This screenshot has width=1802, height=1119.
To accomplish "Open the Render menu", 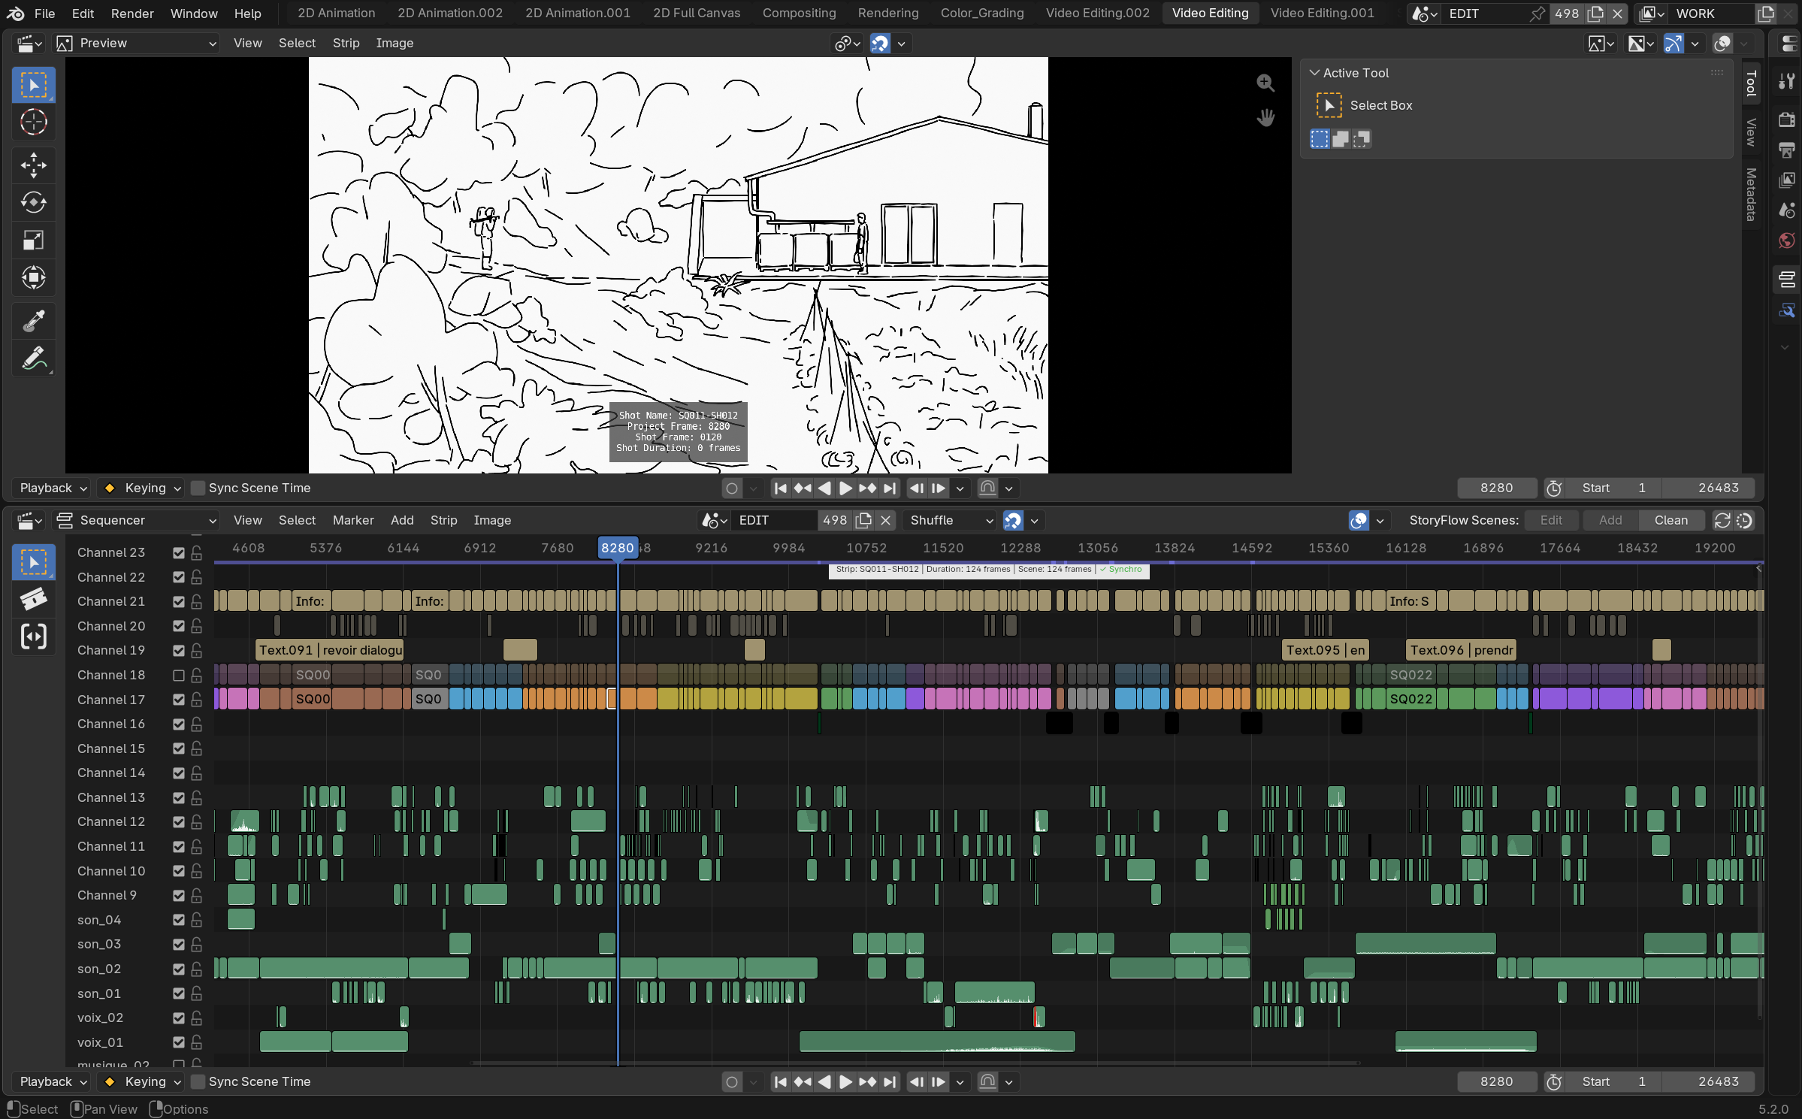I will (132, 14).
